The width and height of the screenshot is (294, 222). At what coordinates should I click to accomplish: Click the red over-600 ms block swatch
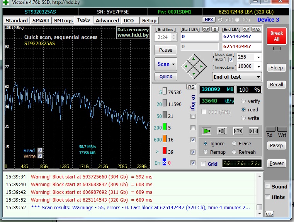165,151
